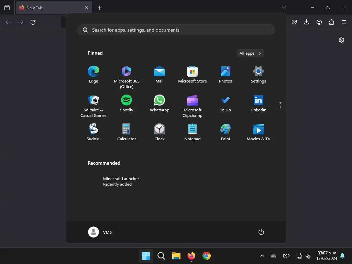
Task: Open Firefox Downloads panel
Action: pos(306,22)
